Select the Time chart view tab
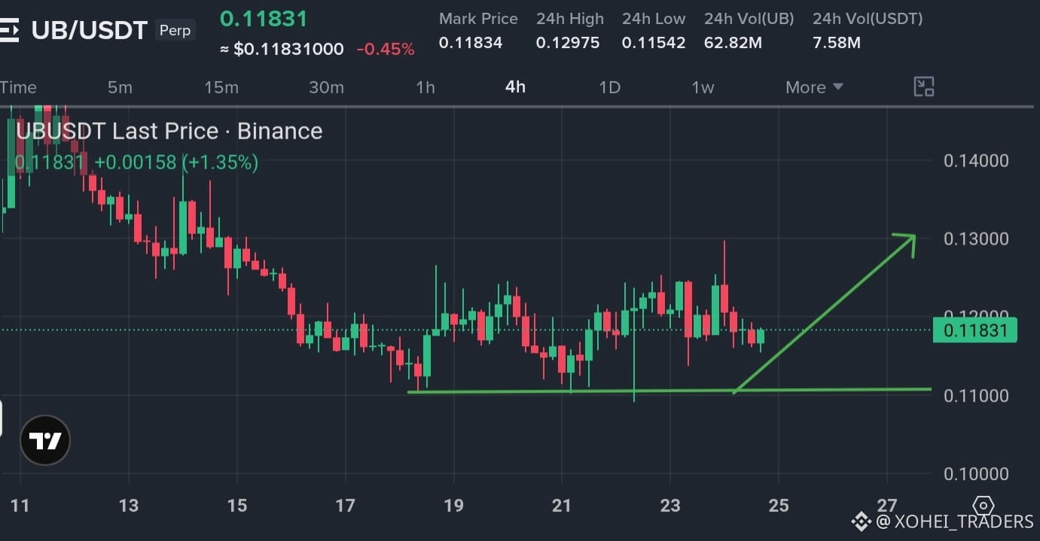1040x541 pixels. click(x=18, y=87)
